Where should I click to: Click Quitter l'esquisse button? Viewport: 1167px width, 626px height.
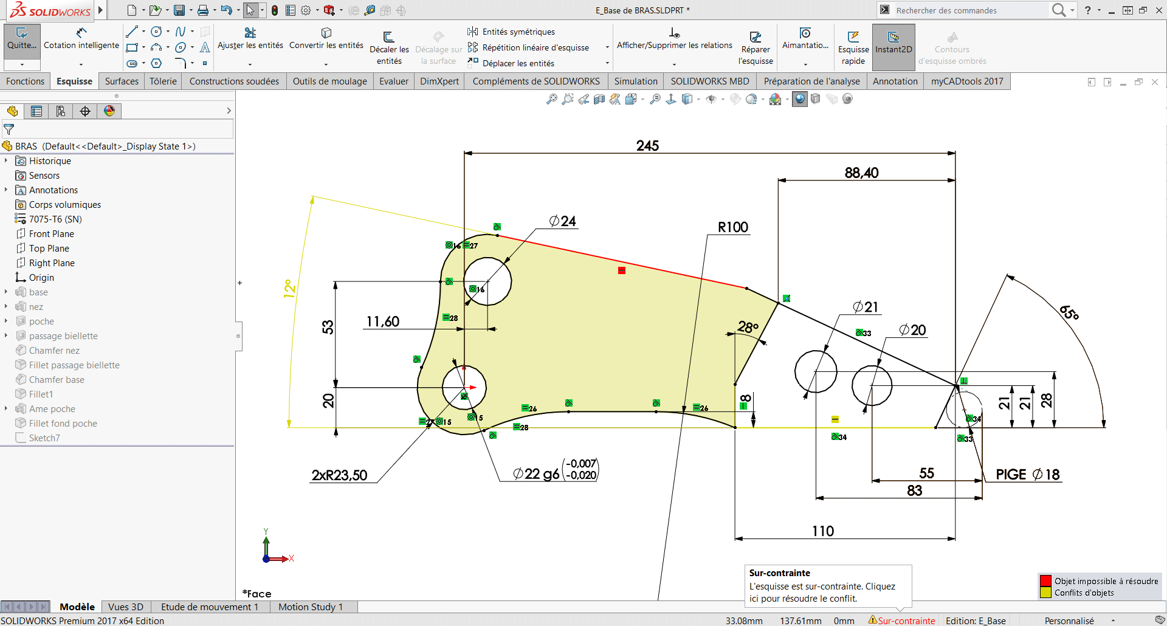[22, 41]
